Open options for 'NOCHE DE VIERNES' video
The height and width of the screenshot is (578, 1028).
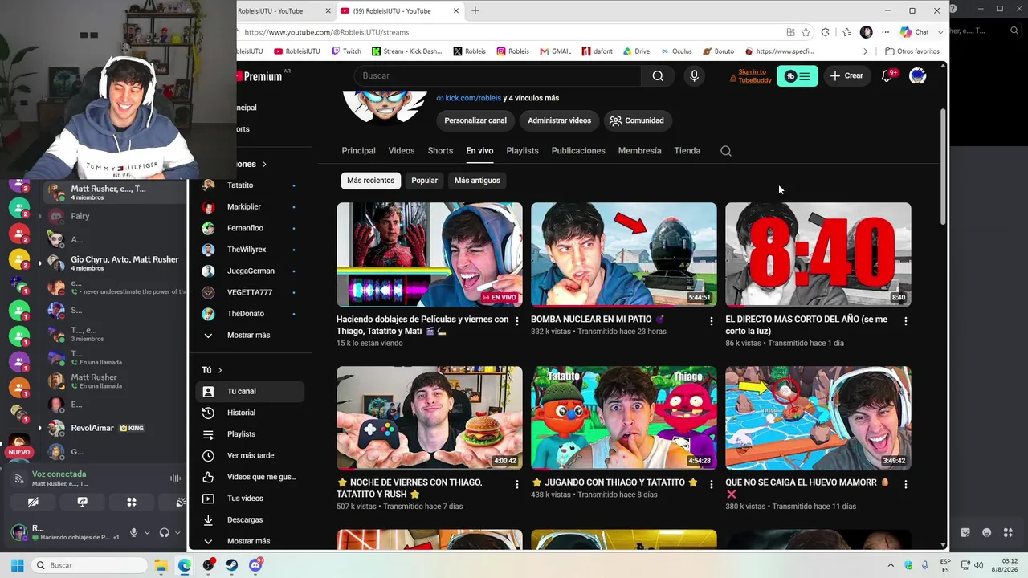[516, 484]
